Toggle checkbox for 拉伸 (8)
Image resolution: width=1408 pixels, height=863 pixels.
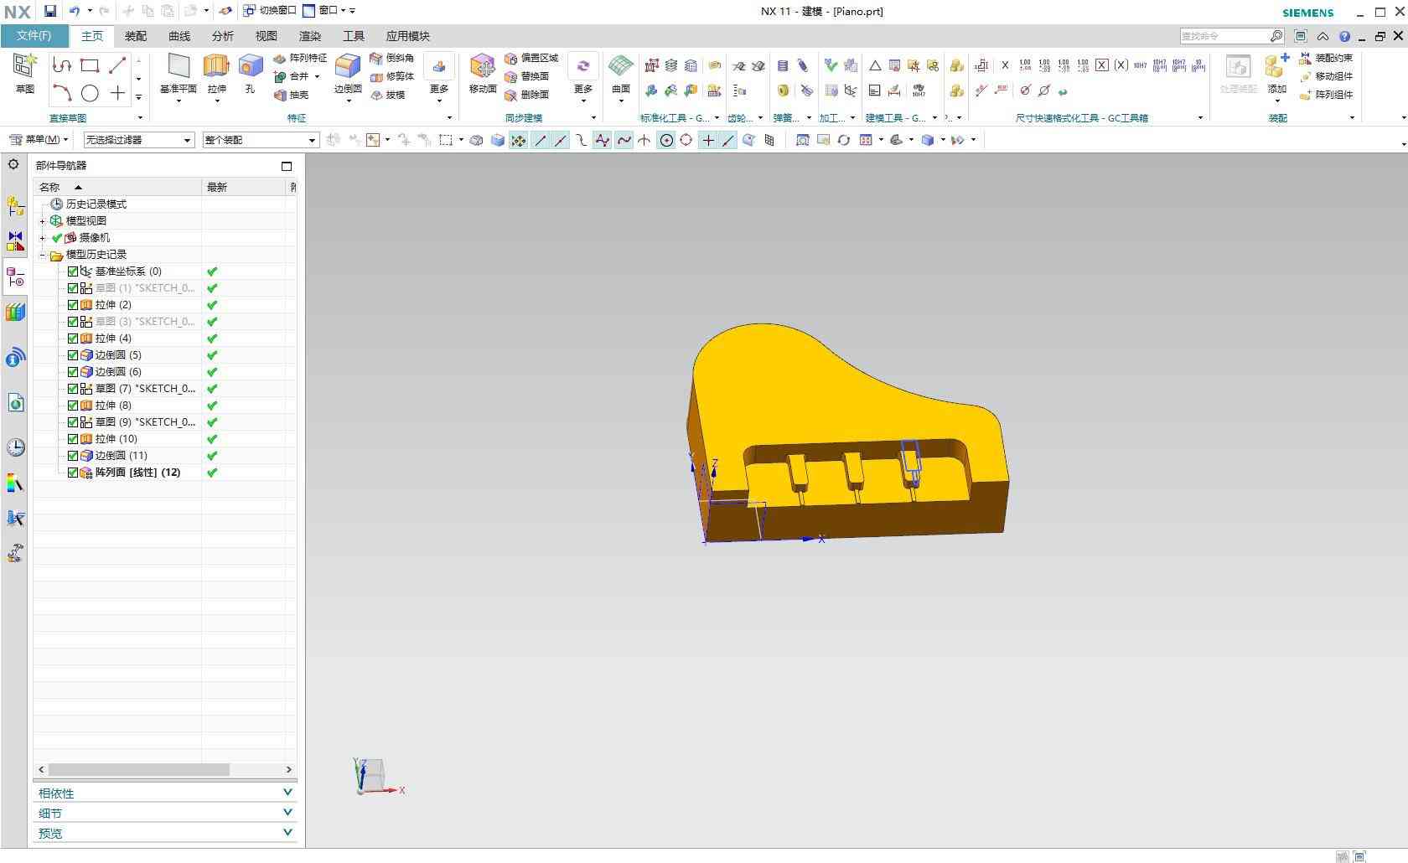[x=73, y=406]
